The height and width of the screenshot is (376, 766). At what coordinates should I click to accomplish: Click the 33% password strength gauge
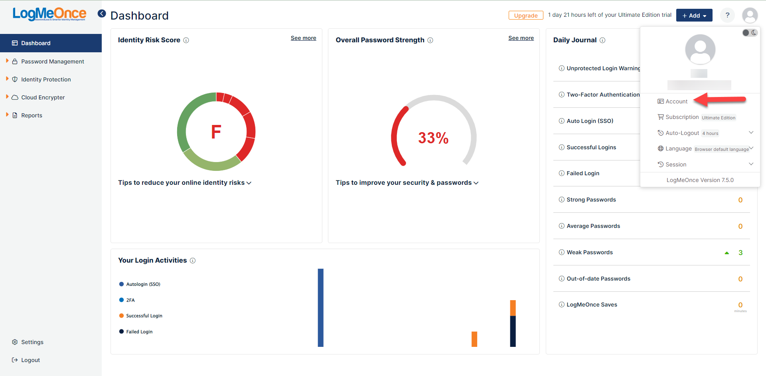(434, 131)
